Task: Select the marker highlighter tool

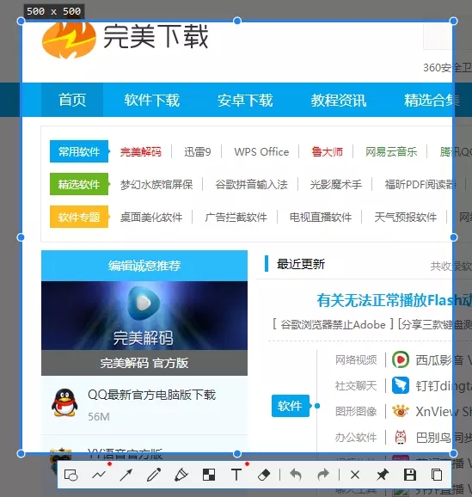Action: click(x=181, y=475)
